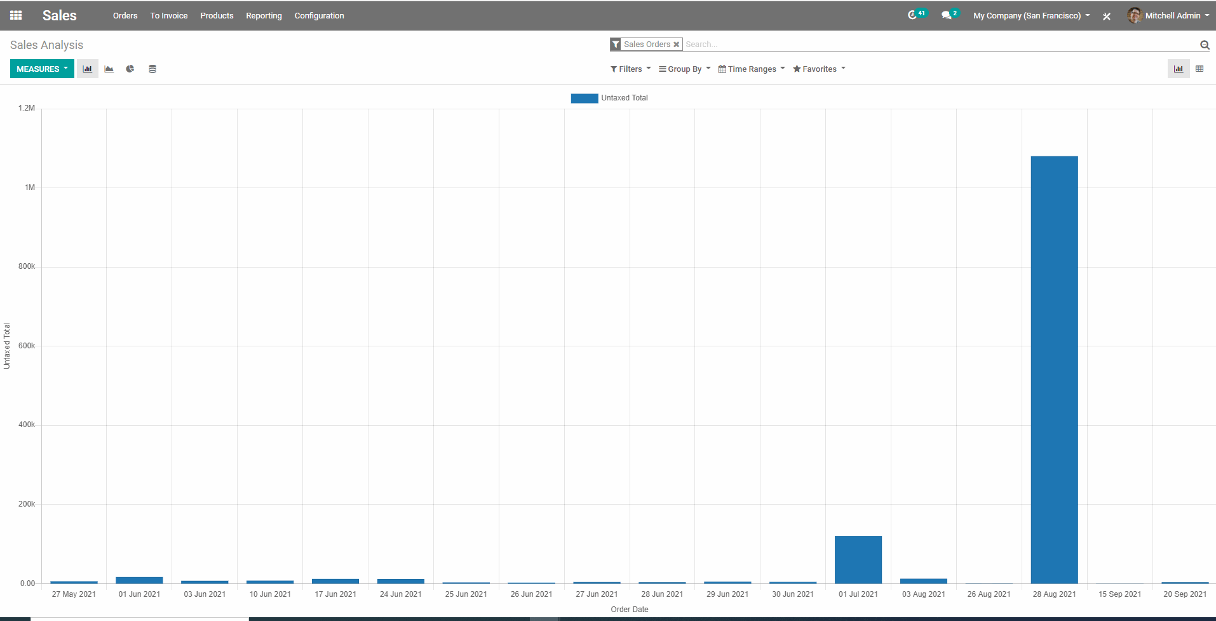The height and width of the screenshot is (621, 1216).
Task: Expand the Time Ranges dropdown
Action: (752, 69)
